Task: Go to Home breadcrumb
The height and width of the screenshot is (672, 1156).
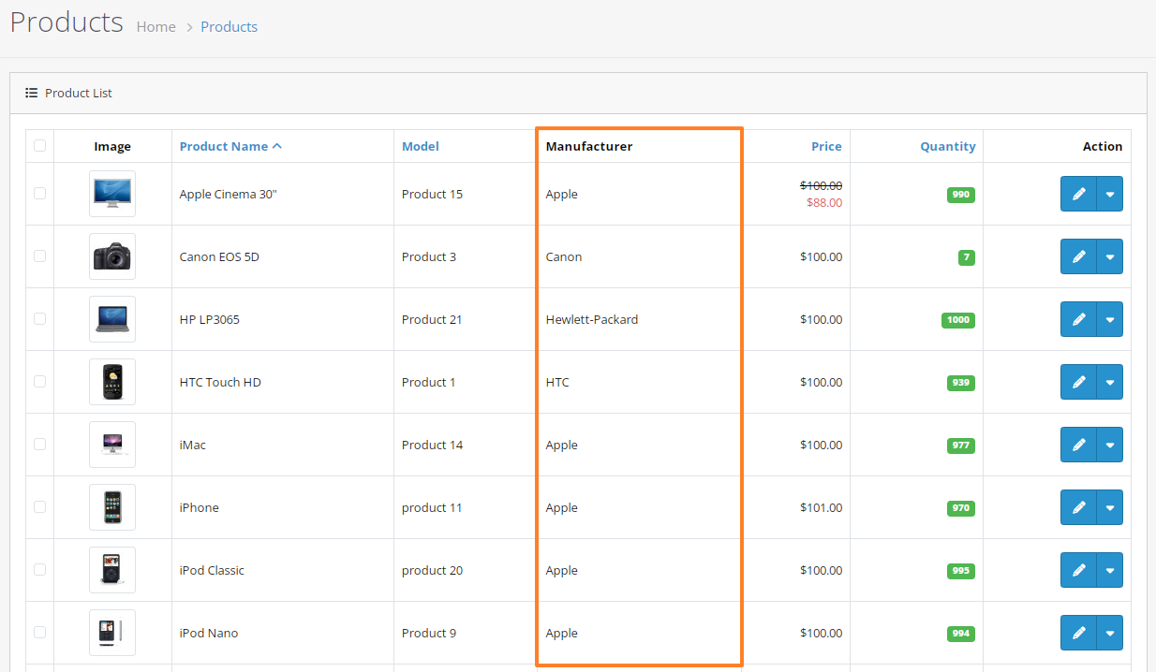Action: pos(156,26)
